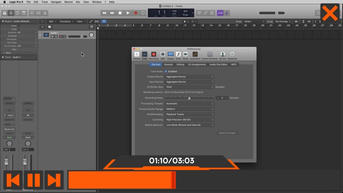Switch to General tab under Audio

pyautogui.click(x=168, y=64)
